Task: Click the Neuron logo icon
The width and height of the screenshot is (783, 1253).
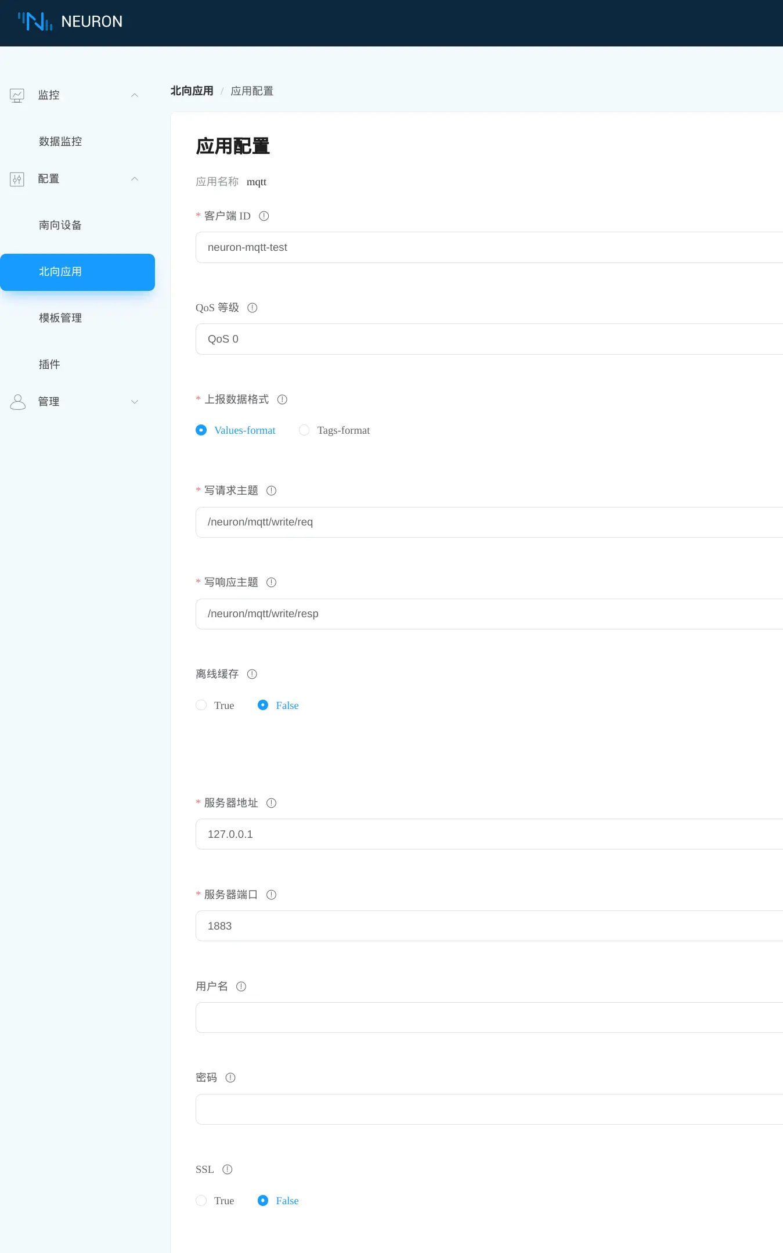Action: pos(35,21)
